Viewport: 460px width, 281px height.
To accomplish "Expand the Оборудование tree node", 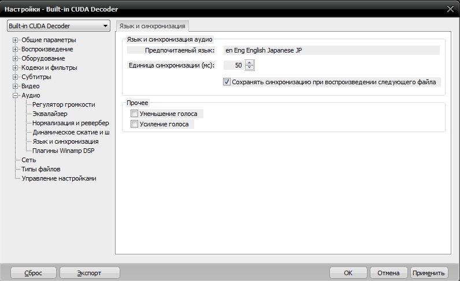I will [15, 58].
